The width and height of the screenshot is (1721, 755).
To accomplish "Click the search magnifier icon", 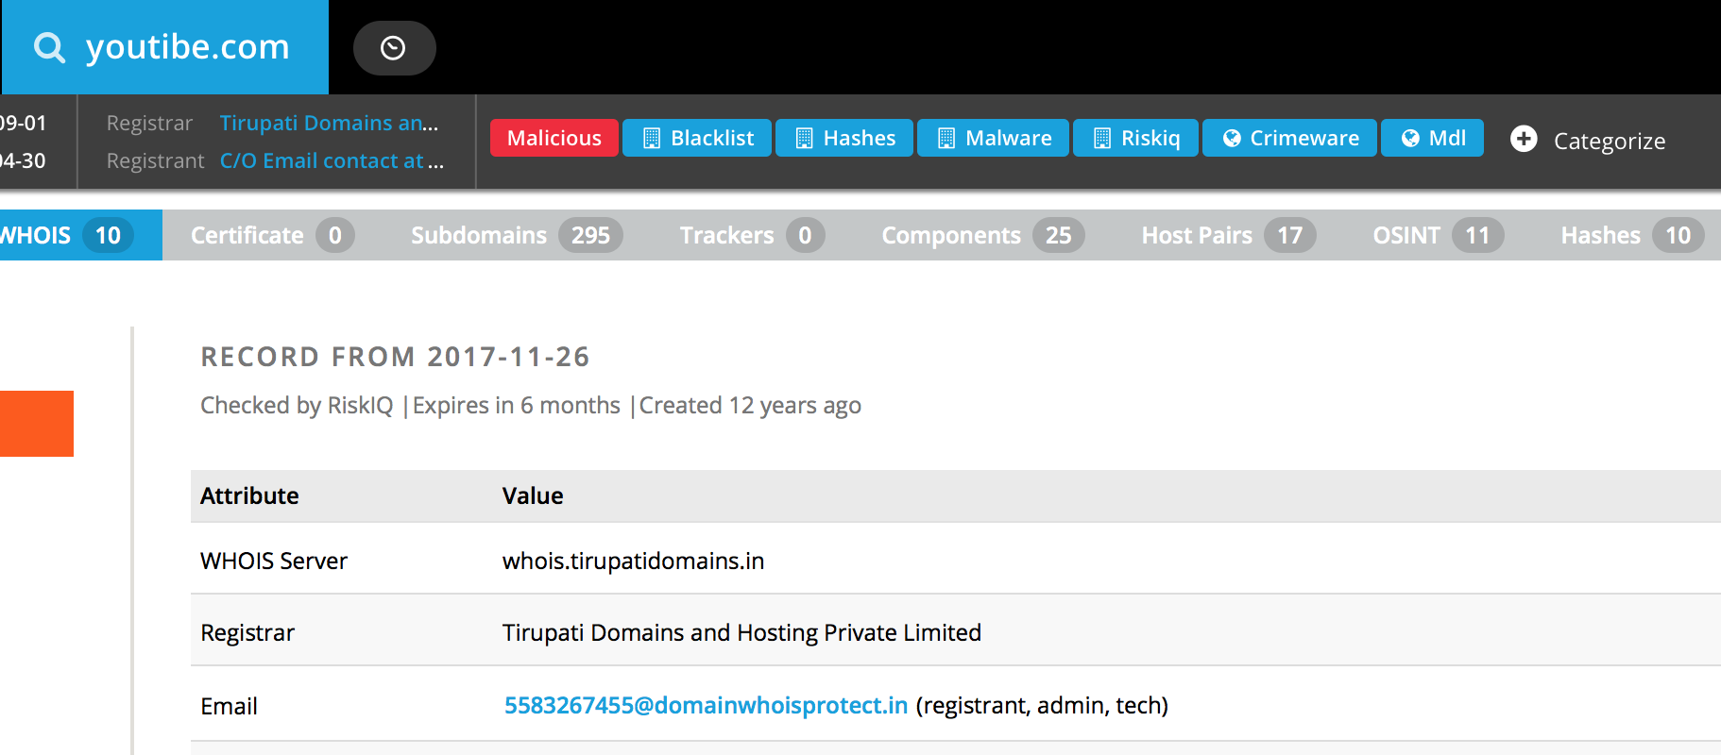I will (49, 47).
